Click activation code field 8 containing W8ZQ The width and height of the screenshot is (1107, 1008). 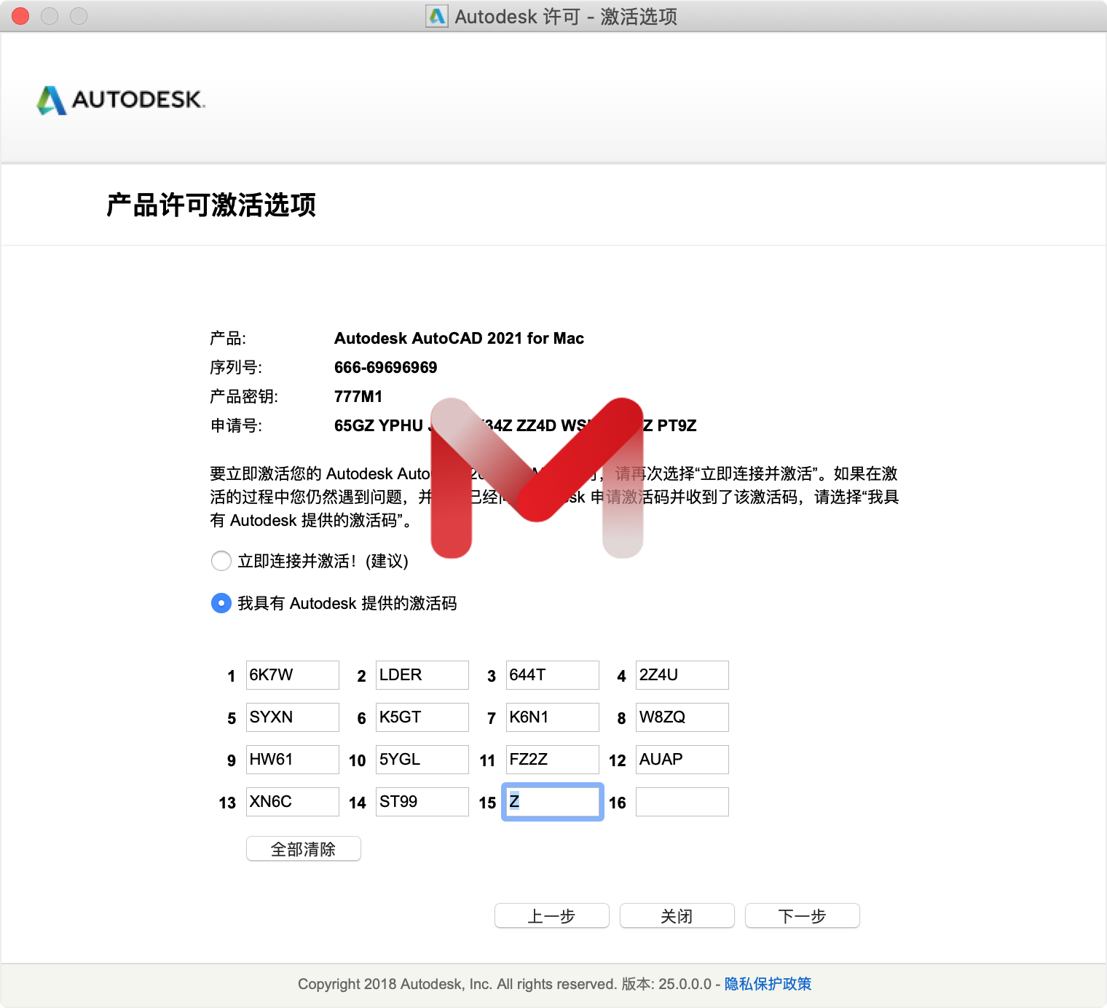click(x=682, y=717)
